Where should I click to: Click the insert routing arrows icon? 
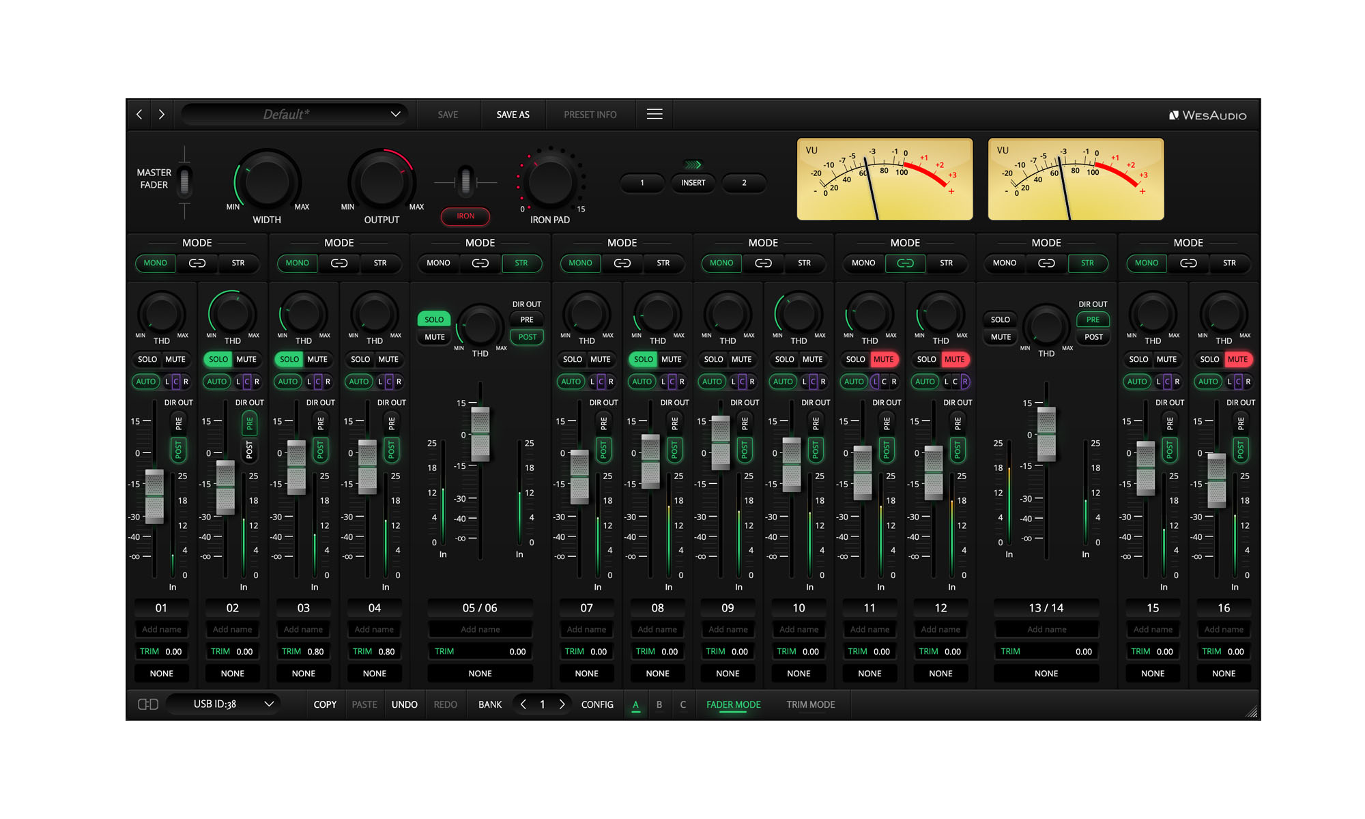(x=693, y=164)
